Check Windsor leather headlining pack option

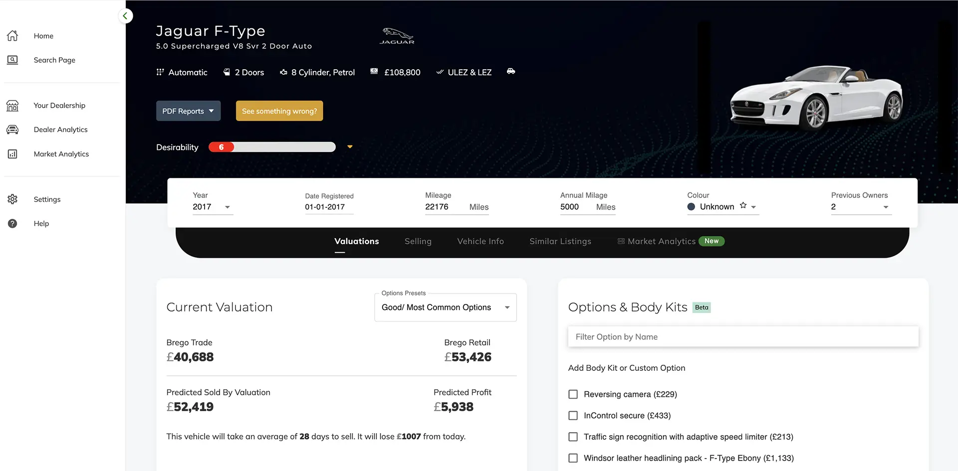pyautogui.click(x=573, y=458)
